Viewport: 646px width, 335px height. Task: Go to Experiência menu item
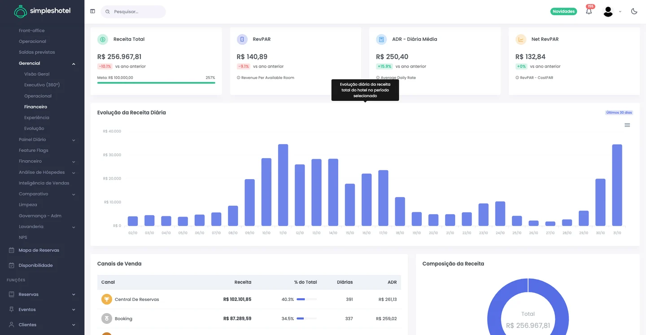(37, 118)
